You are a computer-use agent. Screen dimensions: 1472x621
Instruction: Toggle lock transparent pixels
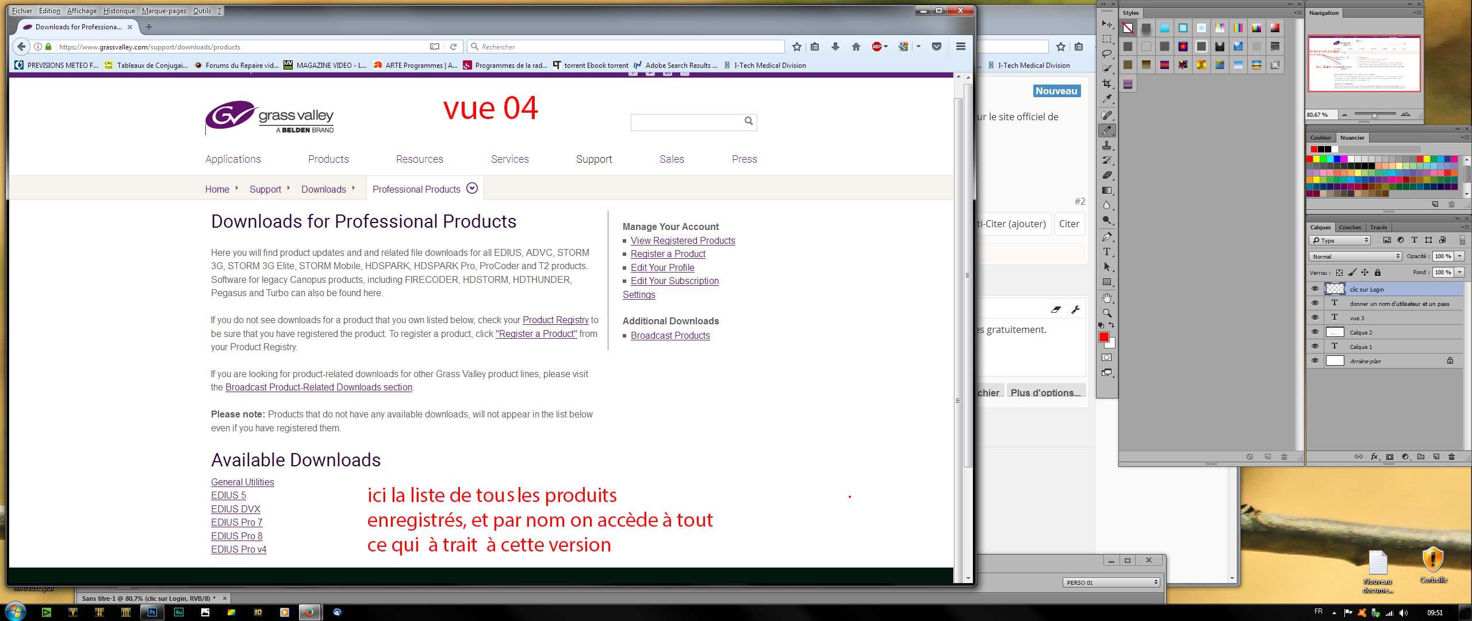click(1339, 273)
